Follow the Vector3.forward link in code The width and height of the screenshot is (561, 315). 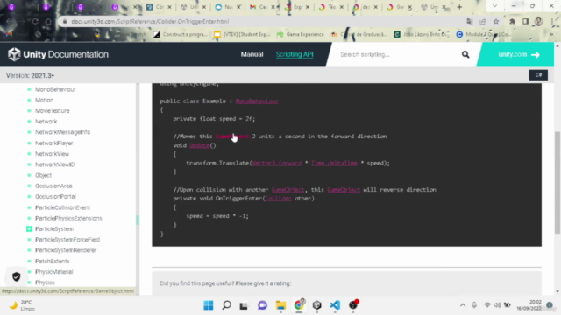pyautogui.click(x=277, y=163)
